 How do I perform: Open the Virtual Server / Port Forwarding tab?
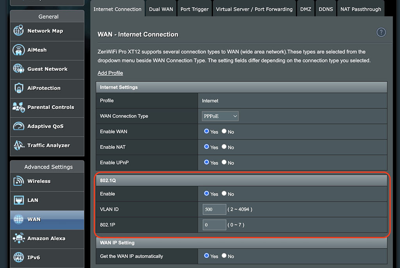[254, 9]
